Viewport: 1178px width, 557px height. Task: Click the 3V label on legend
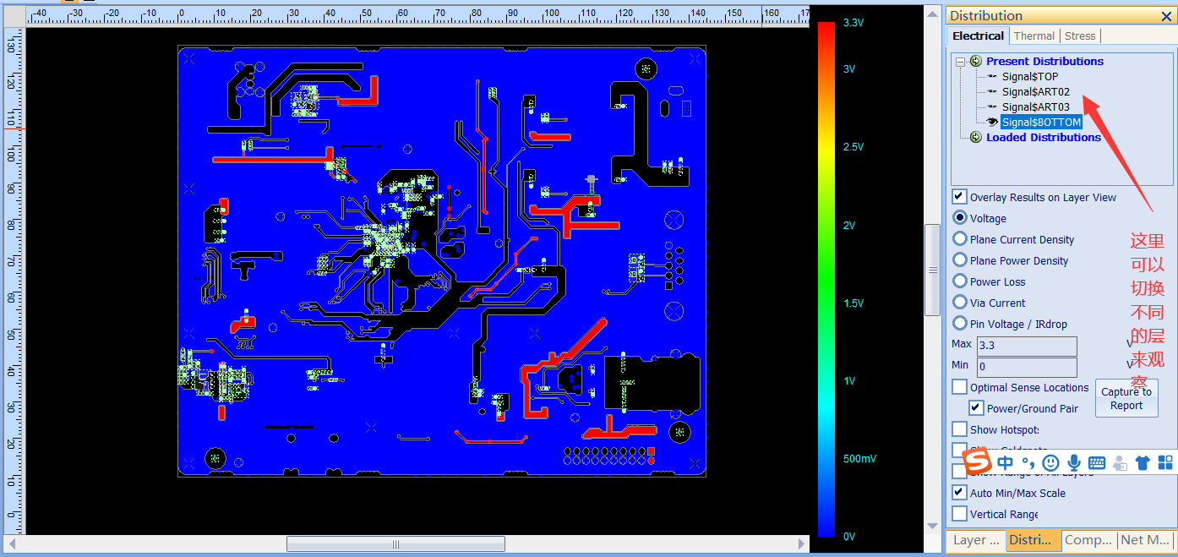pyautogui.click(x=849, y=69)
